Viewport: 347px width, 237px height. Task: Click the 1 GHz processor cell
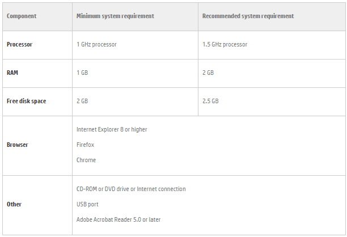pos(96,44)
